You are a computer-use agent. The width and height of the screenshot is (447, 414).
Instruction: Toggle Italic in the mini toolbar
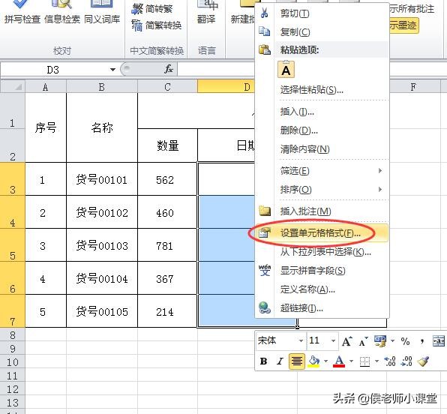pos(280,361)
